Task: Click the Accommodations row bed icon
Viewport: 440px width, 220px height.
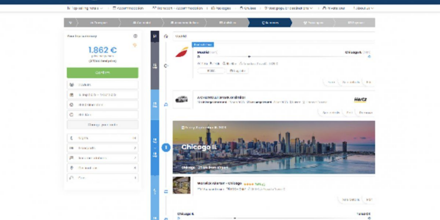Action: 72,158
